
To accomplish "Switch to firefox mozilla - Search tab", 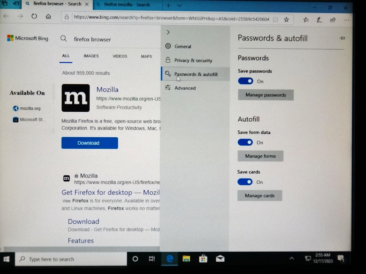I will point(127,5).
